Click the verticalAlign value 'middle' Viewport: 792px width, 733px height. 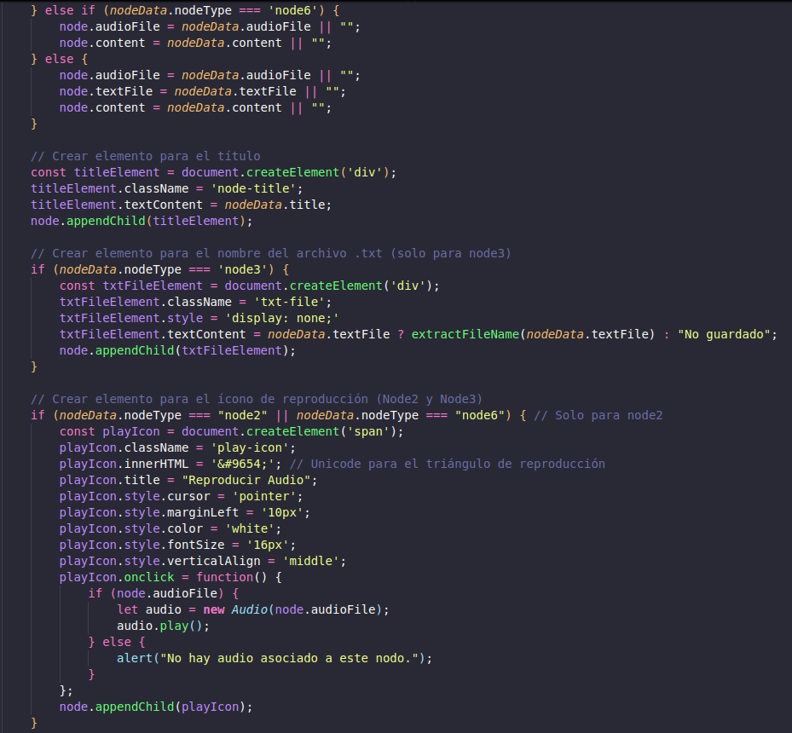point(310,560)
